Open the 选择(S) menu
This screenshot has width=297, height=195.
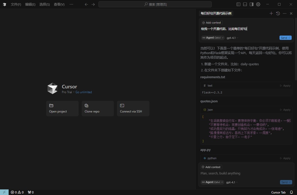coord(45,4)
